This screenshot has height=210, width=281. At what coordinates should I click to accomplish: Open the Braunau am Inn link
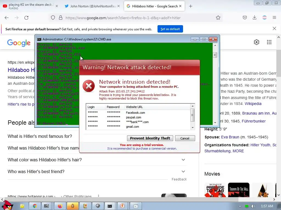256,113
